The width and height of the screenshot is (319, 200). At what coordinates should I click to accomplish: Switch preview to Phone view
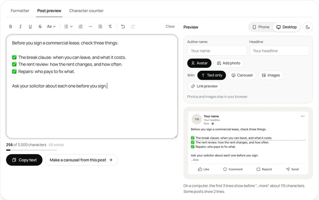point(261,27)
